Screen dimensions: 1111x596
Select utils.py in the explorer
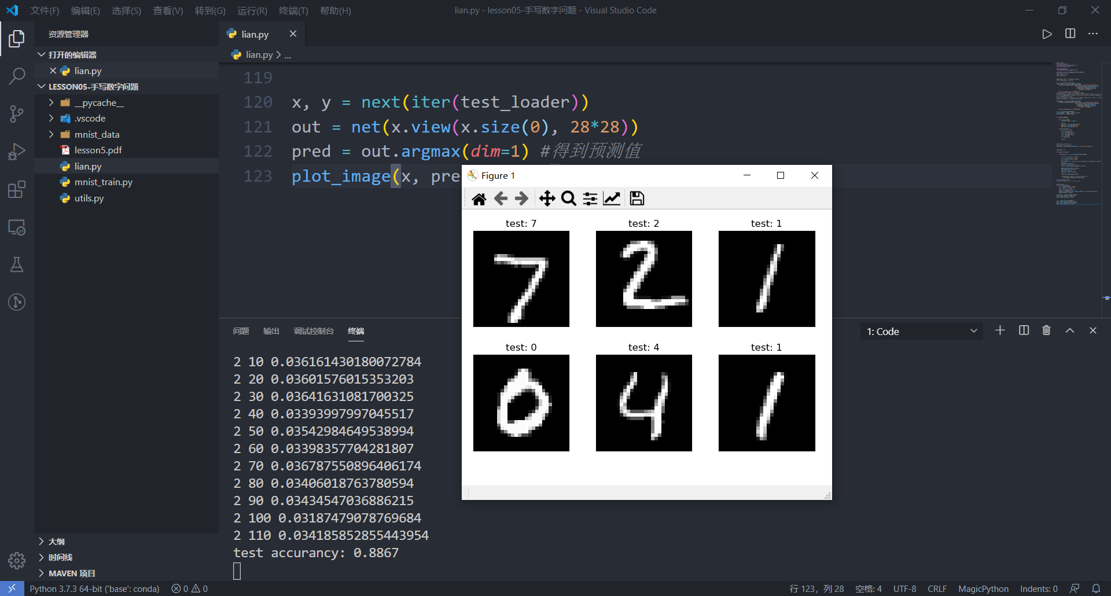[89, 198]
